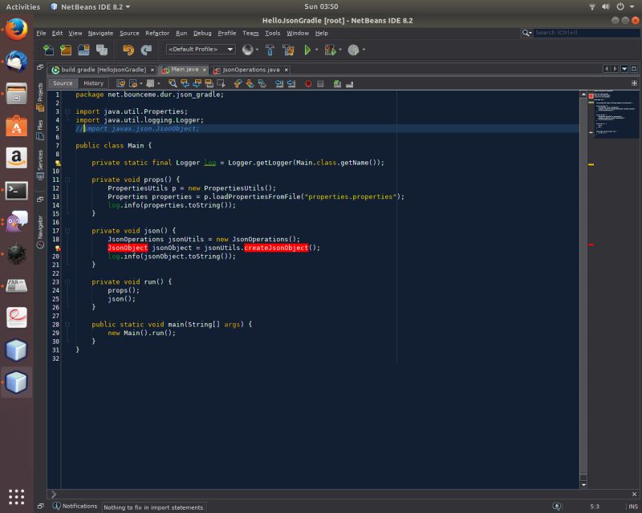Click the Comment toolbar icon

coord(337,83)
